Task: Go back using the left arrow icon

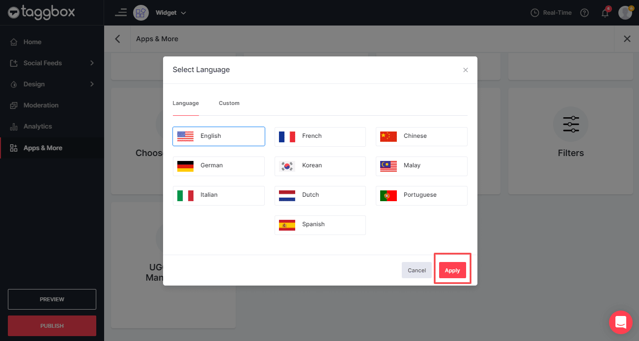Action: point(117,39)
